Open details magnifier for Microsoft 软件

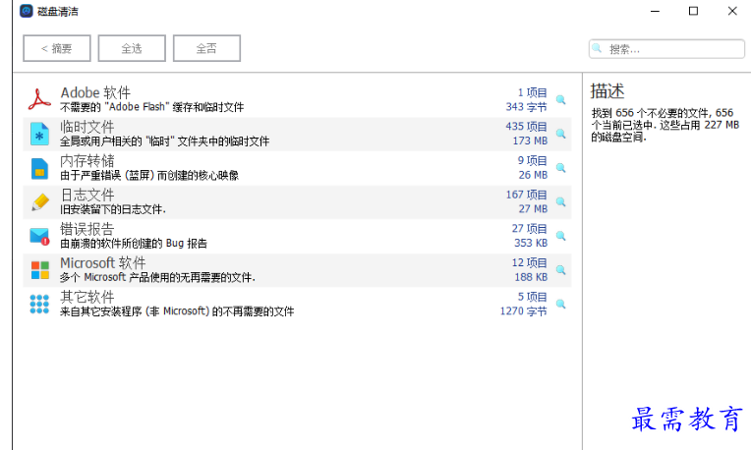(561, 270)
